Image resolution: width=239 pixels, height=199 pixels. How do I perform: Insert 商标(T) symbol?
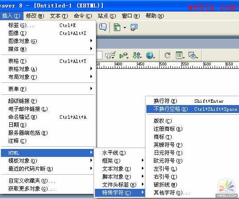point(192,137)
